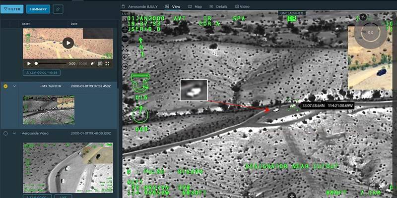Zoom in on the viewer image
This screenshot has width=397, height=198.
coord(125,30)
